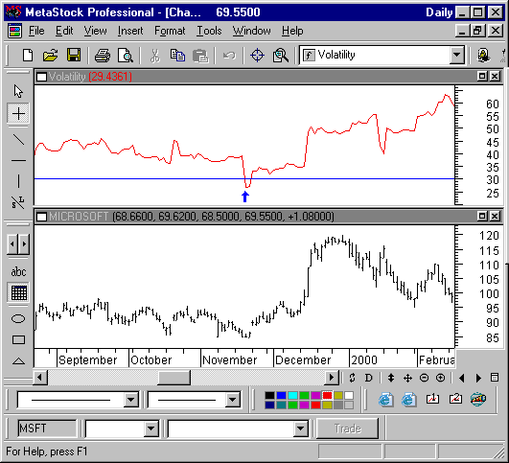The width and height of the screenshot is (509, 463).
Task: Open the Format menu
Action: pos(170,31)
